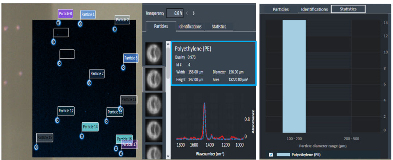Switch to Identifications tab in right panel

coord(314,9)
